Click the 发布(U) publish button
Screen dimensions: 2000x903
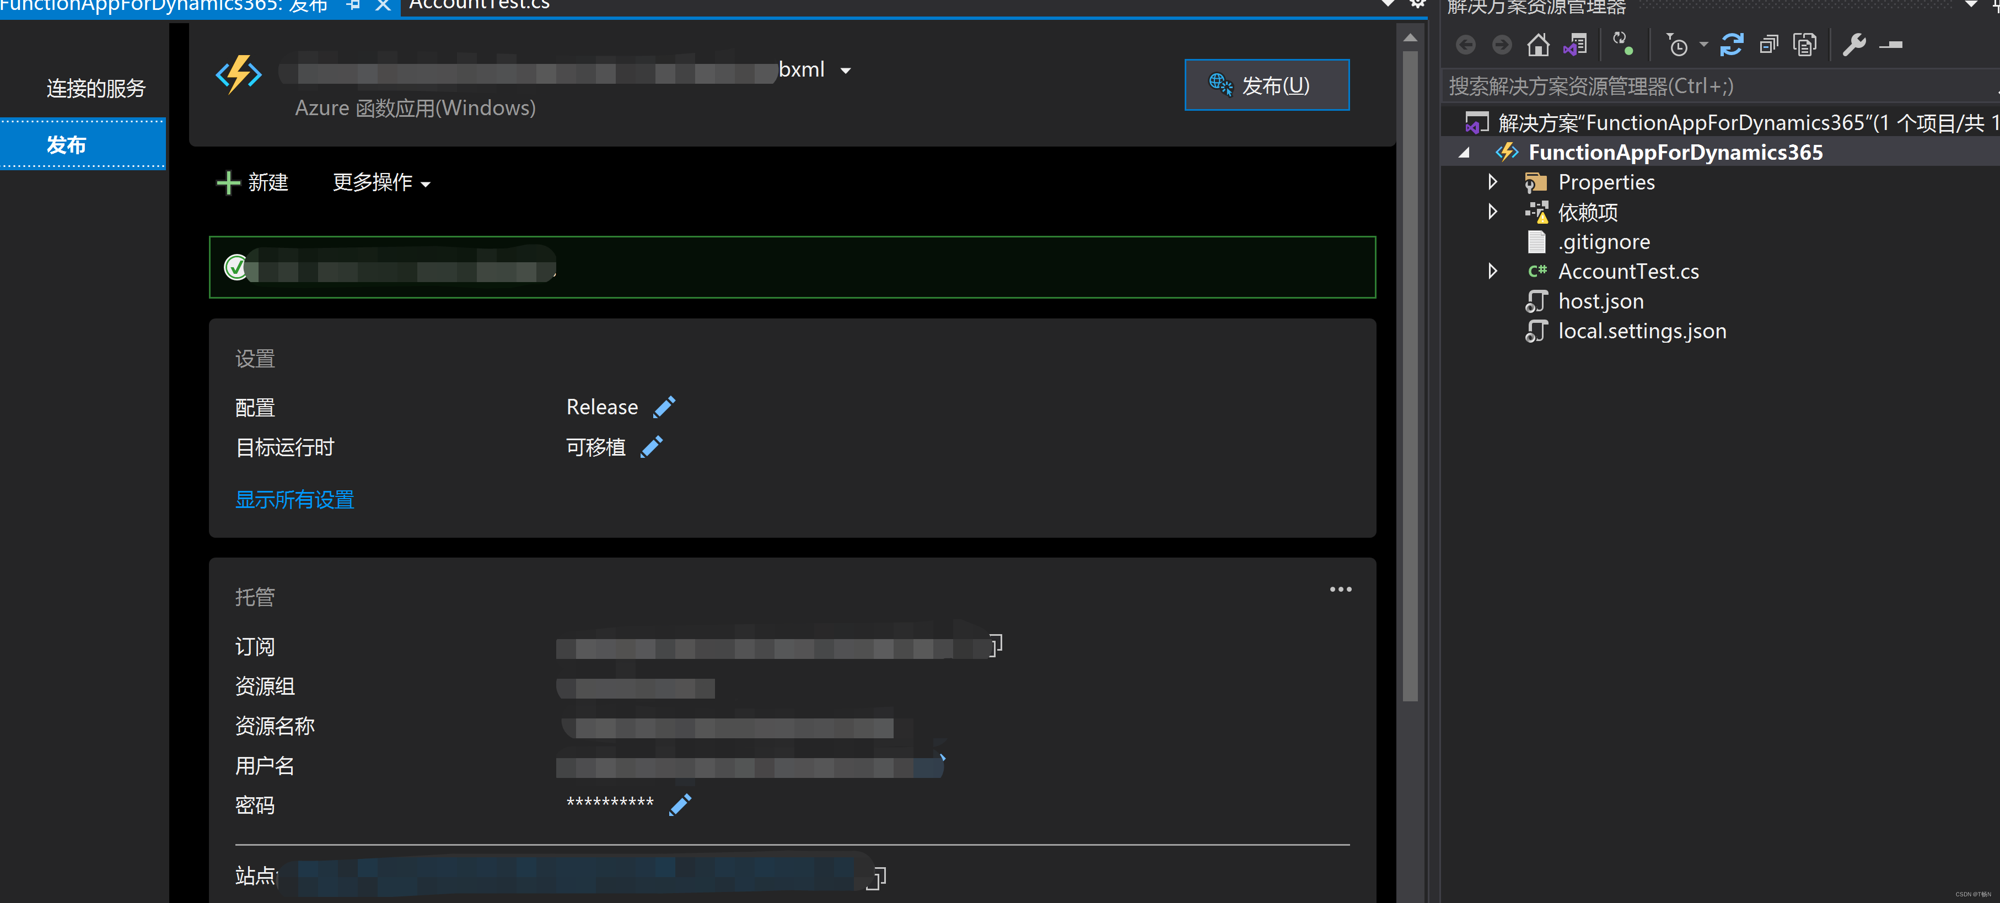[x=1266, y=84]
